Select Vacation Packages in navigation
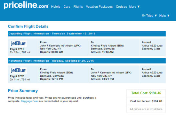This screenshot has width=176, height=115. (x=99, y=7)
